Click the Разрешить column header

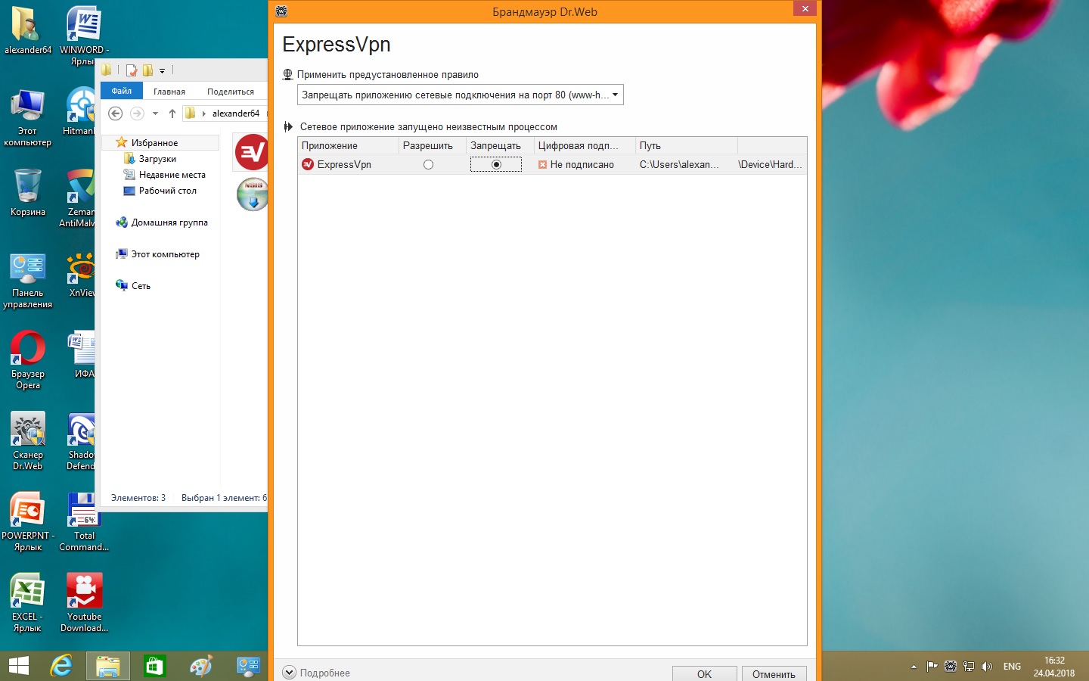click(x=433, y=146)
